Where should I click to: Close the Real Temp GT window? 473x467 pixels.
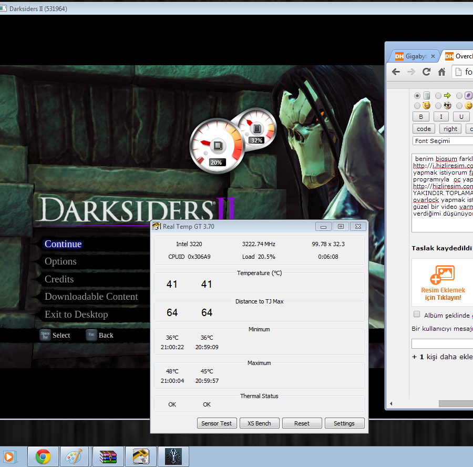pyautogui.click(x=358, y=227)
